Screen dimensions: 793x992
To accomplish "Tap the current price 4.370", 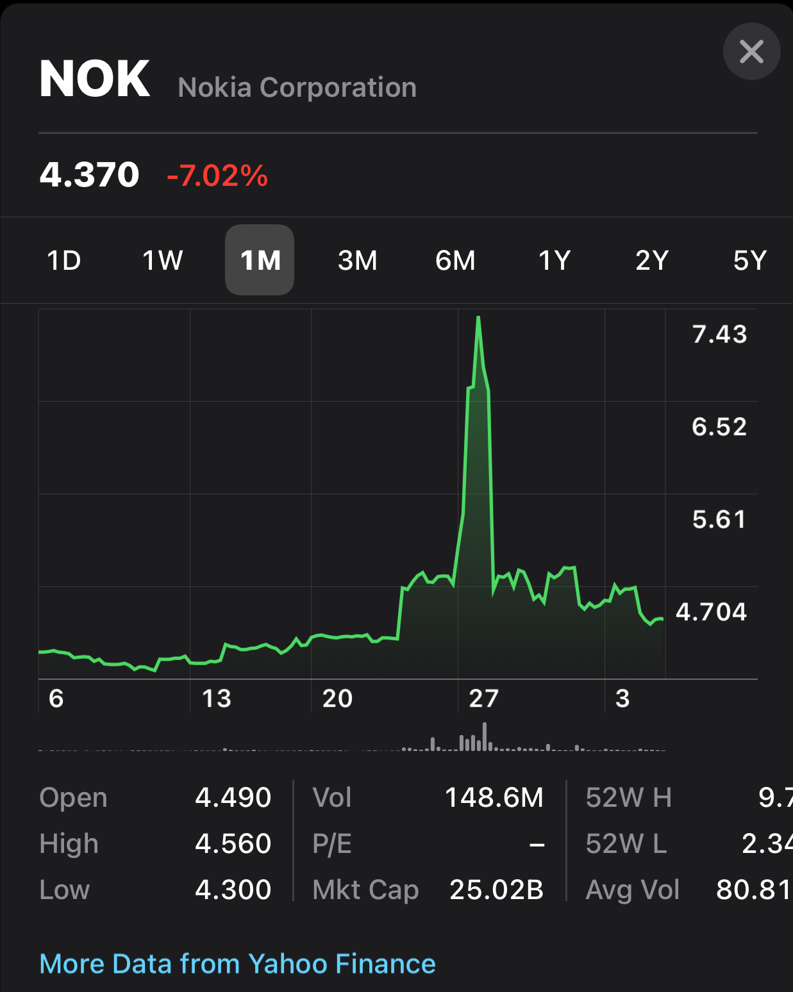I will (89, 174).
